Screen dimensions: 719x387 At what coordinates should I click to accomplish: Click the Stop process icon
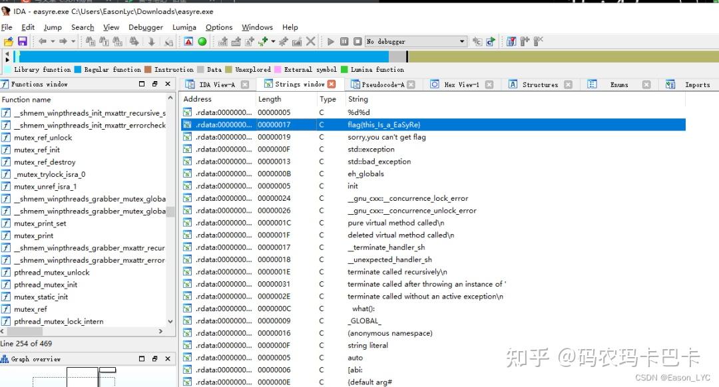pos(358,41)
